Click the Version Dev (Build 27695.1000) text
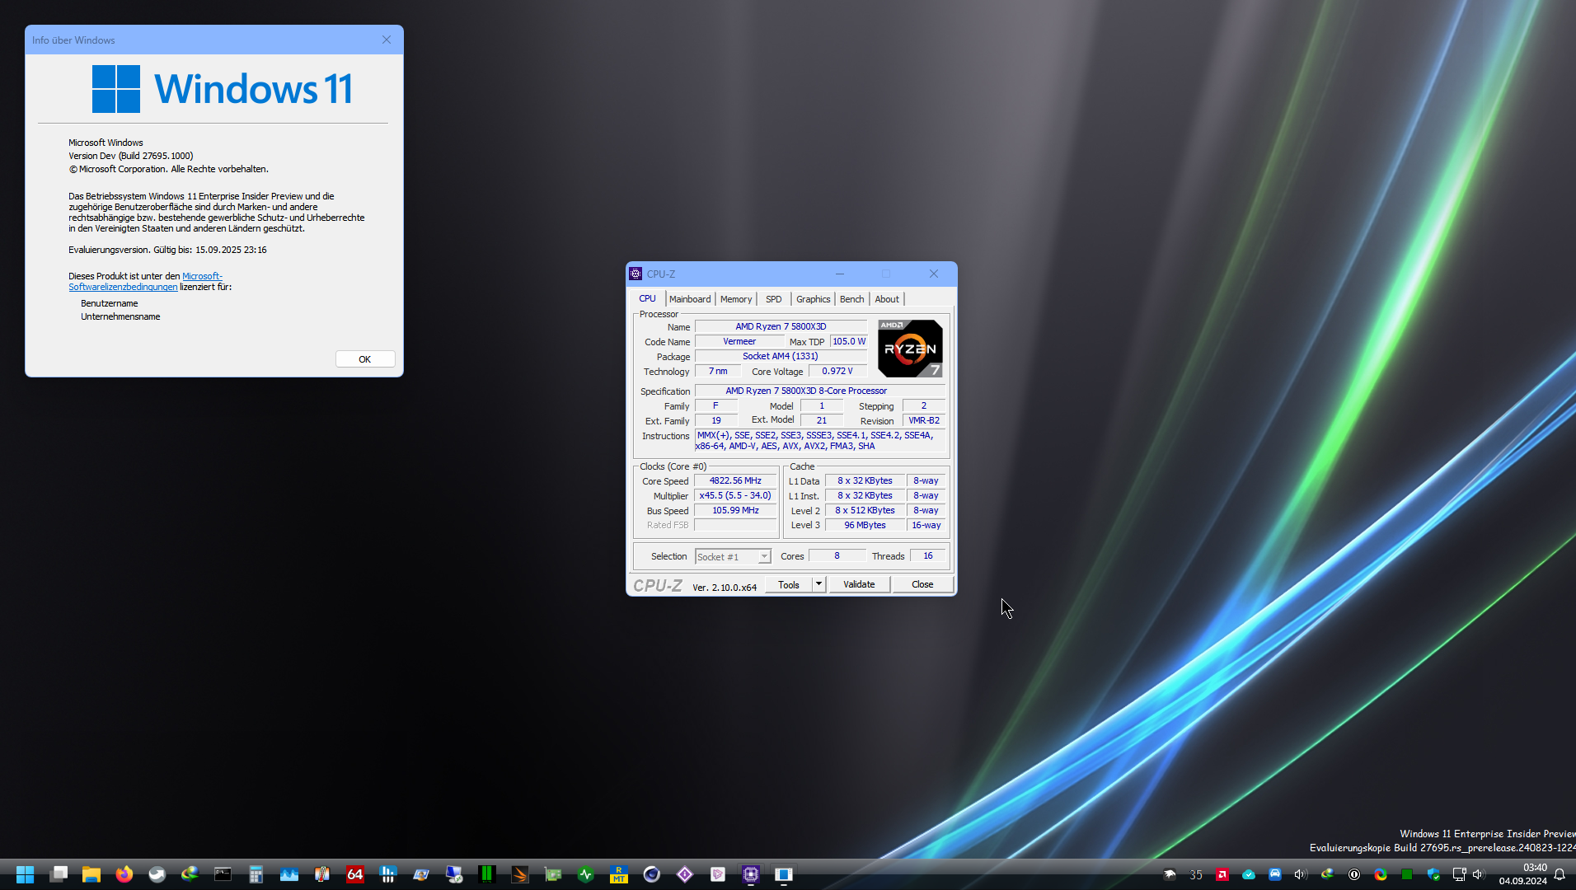This screenshot has width=1576, height=890. [131, 156]
